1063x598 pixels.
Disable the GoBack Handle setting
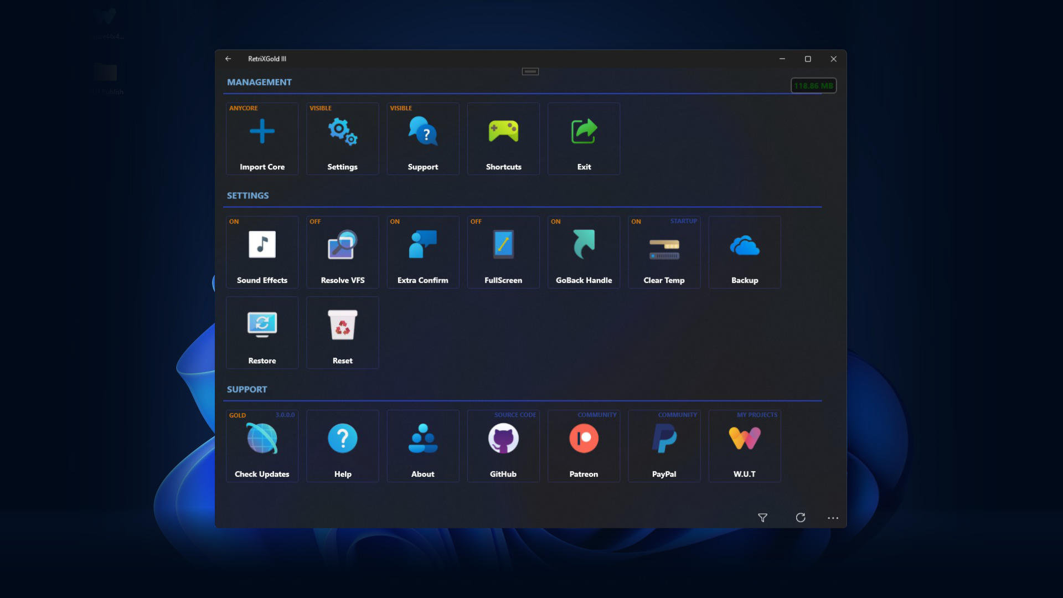[x=584, y=252]
